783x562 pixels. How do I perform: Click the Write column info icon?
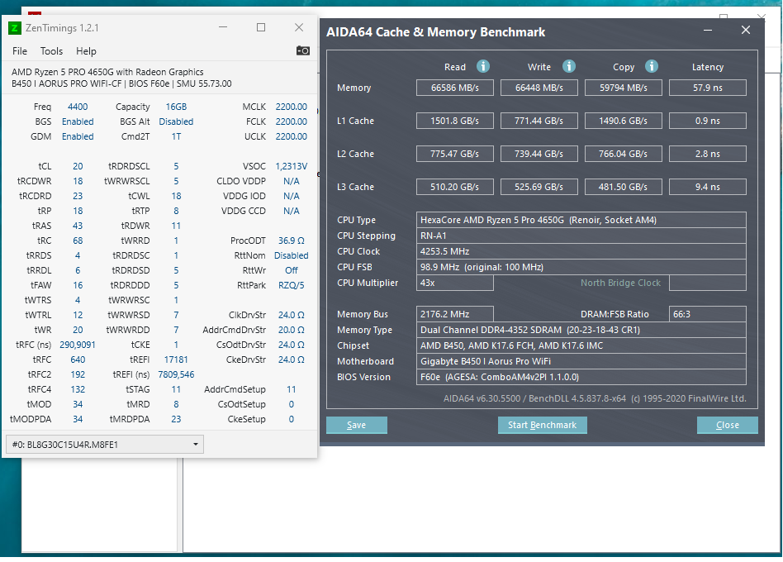(569, 66)
